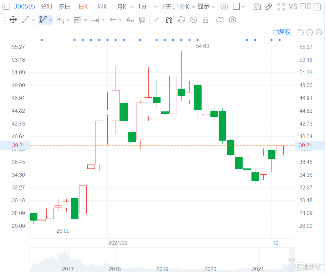Click stock code 300505

click(25, 7)
